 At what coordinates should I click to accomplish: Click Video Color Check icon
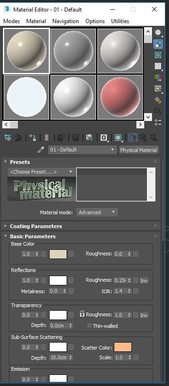click(x=158, y=77)
